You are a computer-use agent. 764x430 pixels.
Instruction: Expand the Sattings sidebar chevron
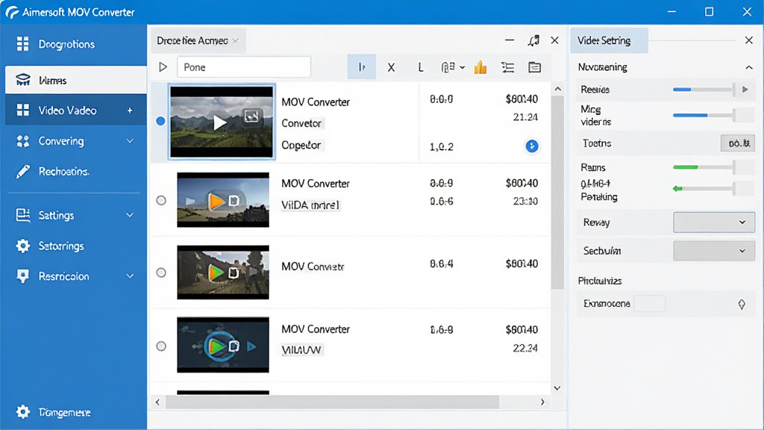[x=130, y=215]
